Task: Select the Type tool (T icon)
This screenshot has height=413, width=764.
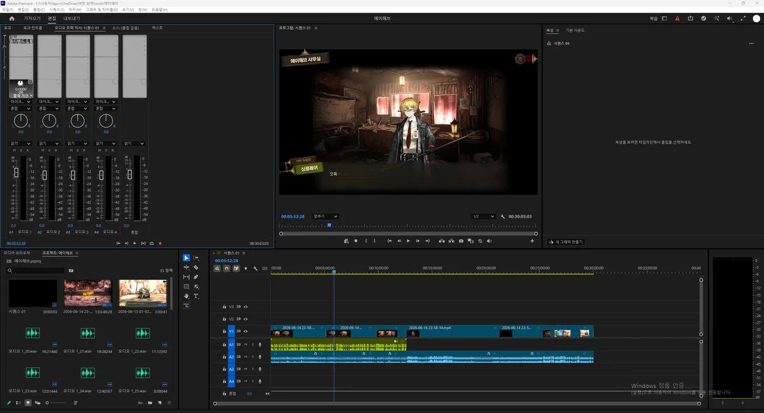Action: [196, 296]
